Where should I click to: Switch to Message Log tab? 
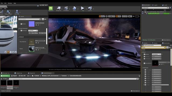click(5, 73)
